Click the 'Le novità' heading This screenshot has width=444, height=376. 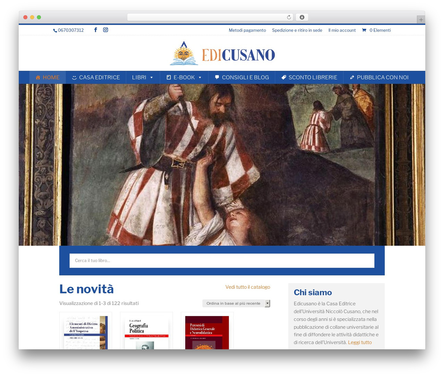point(86,289)
